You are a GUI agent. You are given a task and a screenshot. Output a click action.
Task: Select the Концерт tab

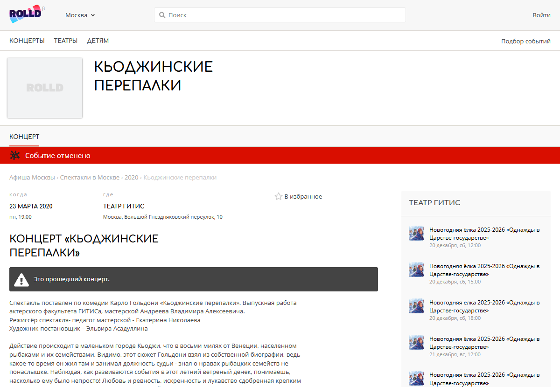coord(24,137)
